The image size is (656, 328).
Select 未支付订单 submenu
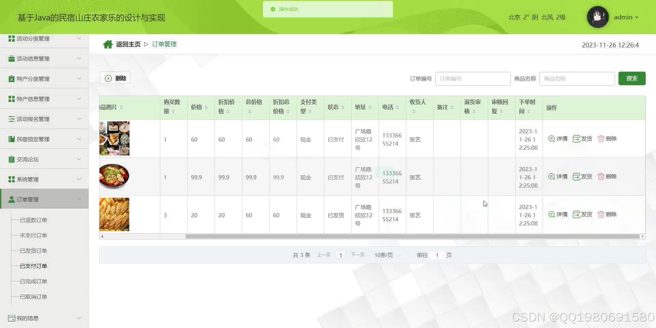pyautogui.click(x=33, y=236)
